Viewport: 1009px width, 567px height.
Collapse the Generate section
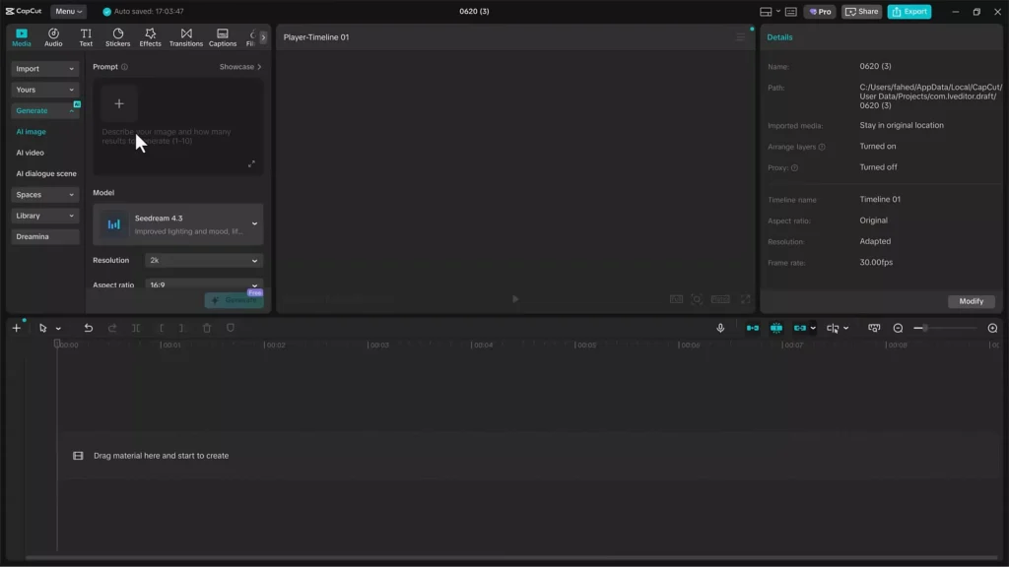click(x=44, y=110)
